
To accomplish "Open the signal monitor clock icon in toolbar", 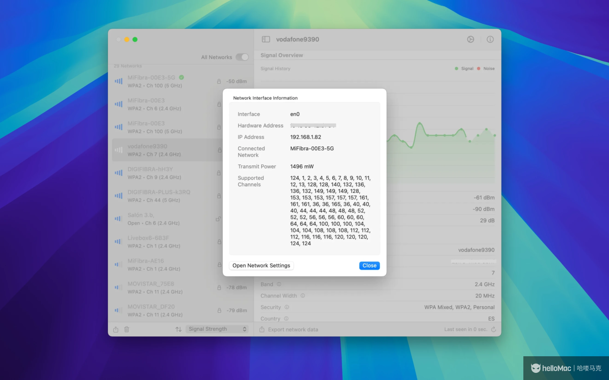I will pos(471,39).
